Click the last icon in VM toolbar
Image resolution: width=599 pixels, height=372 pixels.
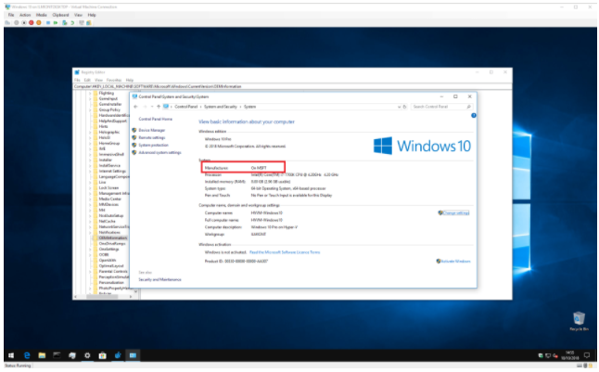(89, 23)
